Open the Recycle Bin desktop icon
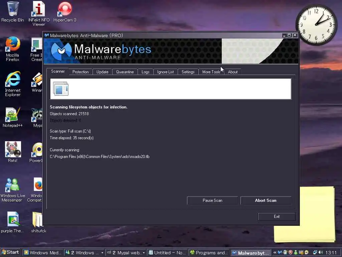The height and width of the screenshot is (257, 342). [13, 11]
